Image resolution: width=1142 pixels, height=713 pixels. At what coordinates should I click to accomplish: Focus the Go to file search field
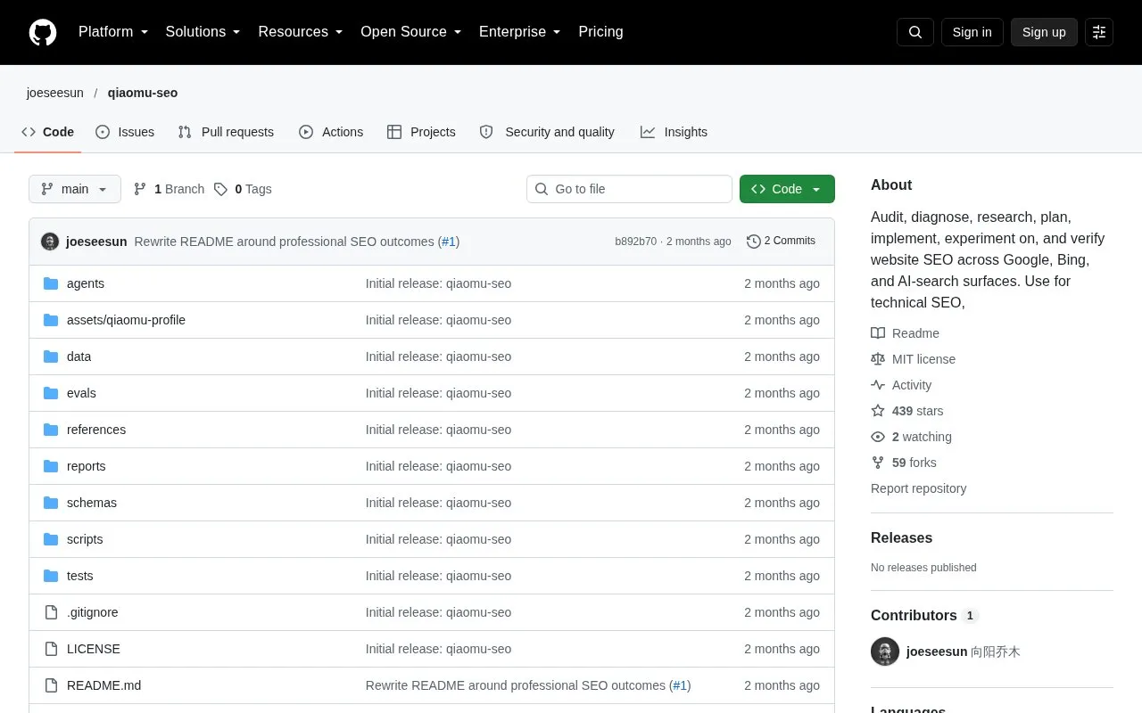click(629, 189)
